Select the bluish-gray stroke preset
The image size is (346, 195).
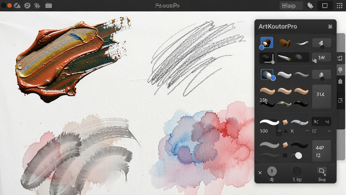click(x=300, y=122)
